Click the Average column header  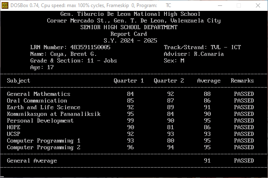click(209, 81)
